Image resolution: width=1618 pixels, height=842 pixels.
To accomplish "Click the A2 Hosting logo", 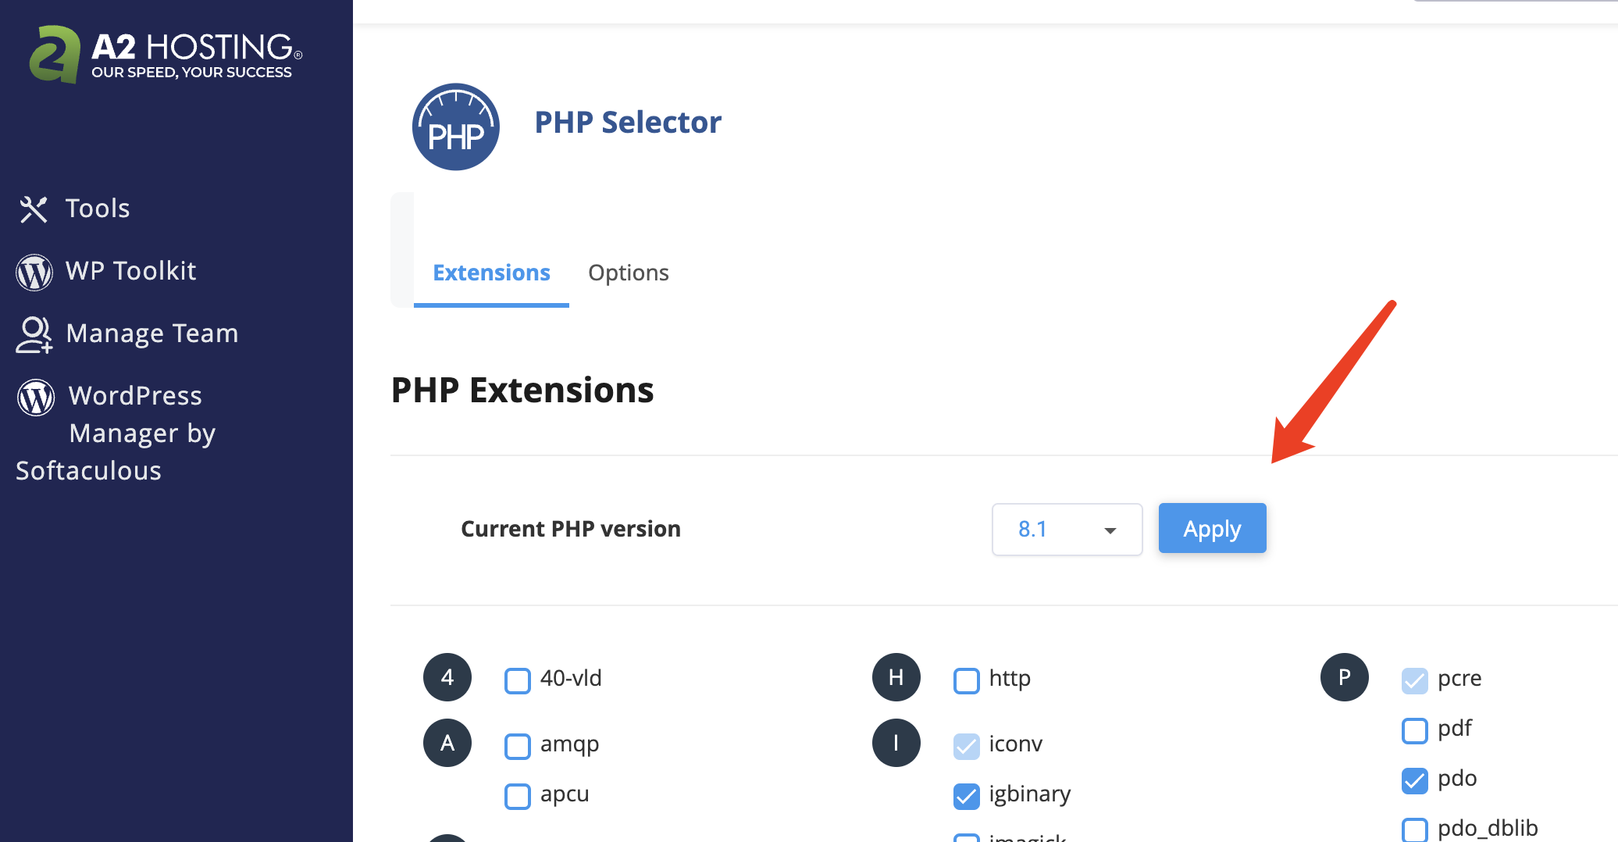I will (x=166, y=55).
